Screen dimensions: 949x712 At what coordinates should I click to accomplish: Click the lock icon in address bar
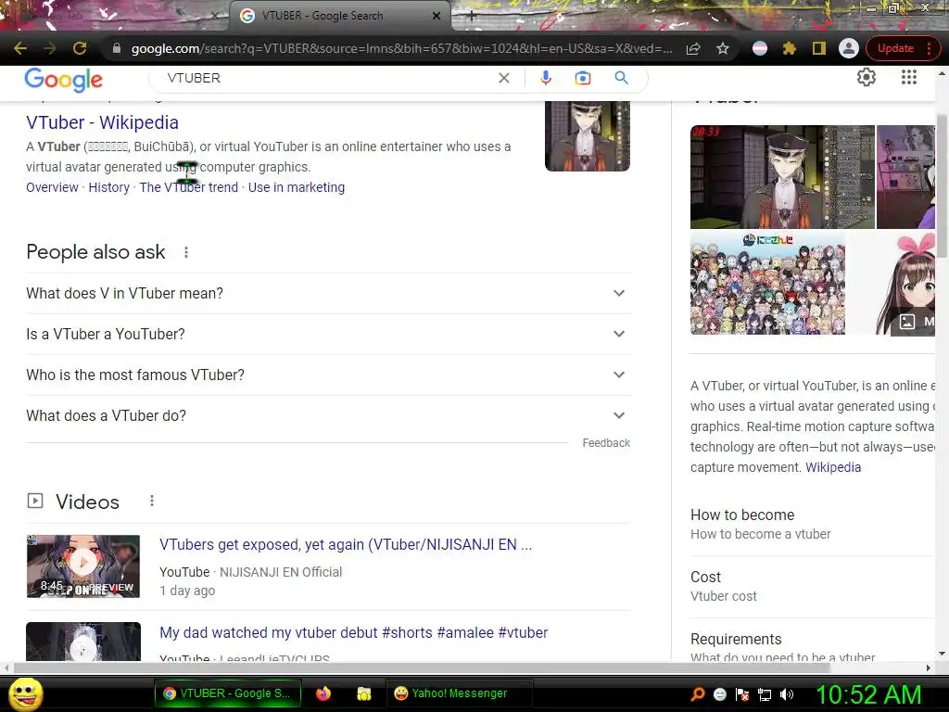[x=117, y=48]
